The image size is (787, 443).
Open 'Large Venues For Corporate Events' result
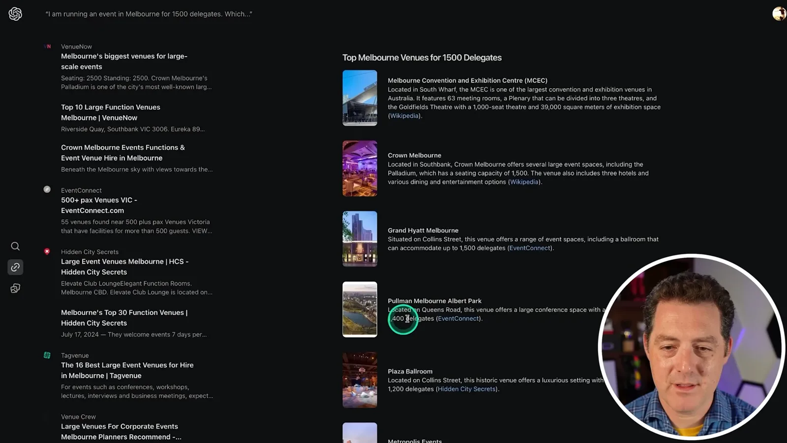121,432
